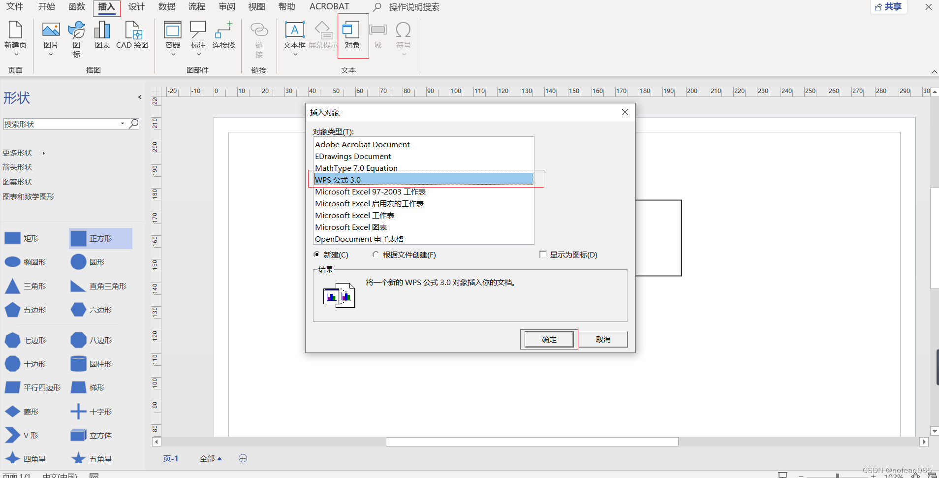Image resolution: width=939 pixels, height=478 pixels.
Task: Switch to the 视图 ribbon tab
Action: [x=257, y=7]
